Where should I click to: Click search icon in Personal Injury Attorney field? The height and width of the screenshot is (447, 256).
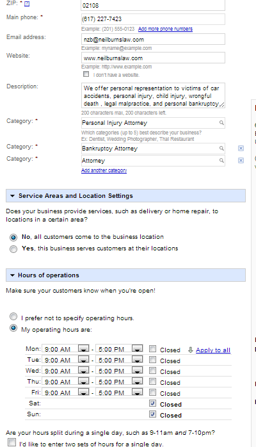[x=221, y=123]
